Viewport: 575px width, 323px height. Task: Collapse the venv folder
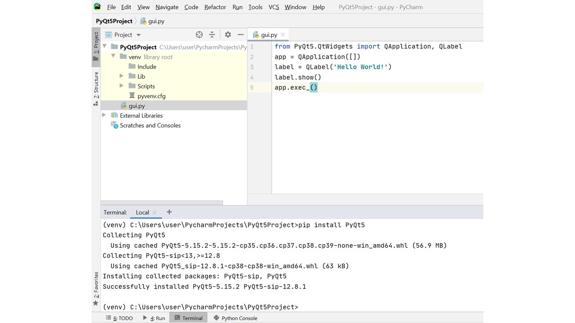pyautogui.click(x=113, y=57)
